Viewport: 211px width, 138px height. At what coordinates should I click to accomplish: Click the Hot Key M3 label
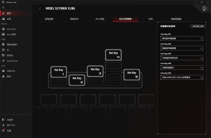(x=166, y=53)
